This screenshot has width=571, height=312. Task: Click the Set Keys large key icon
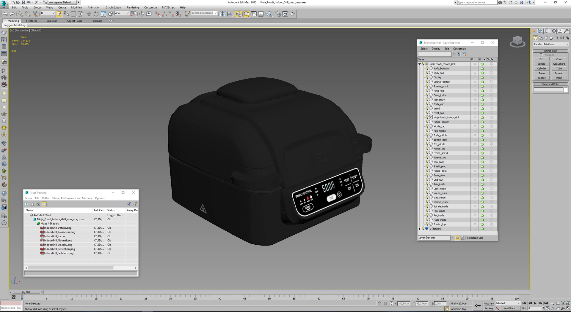click(x=478, y=306)
